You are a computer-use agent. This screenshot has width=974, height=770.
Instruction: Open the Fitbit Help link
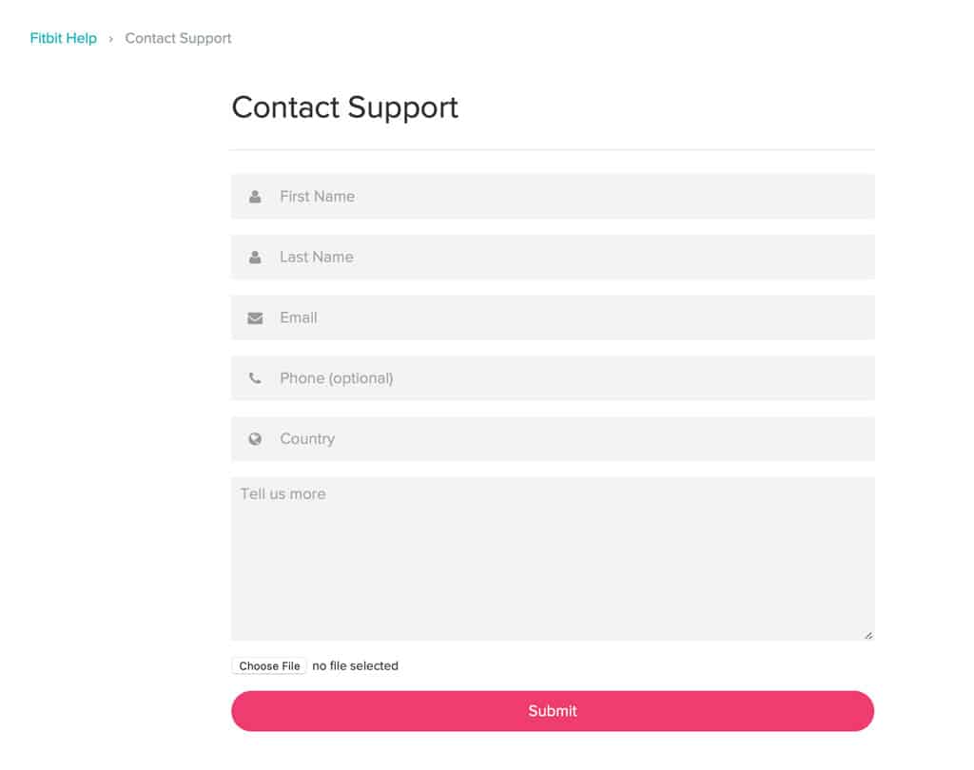pyautogui.click(x=63, y=38)
